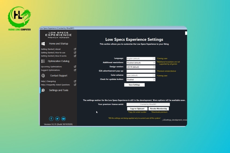The width and height of the screenshot is (230, 153).
Task: Select Settings and Tools section
Action: click(59, 90)
